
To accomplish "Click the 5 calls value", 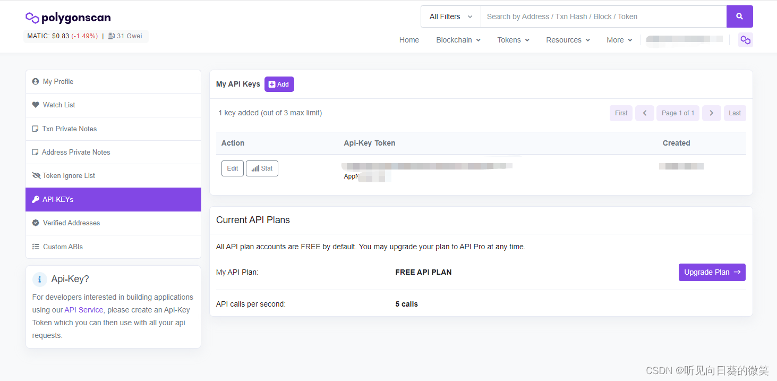I will point(407,304).
